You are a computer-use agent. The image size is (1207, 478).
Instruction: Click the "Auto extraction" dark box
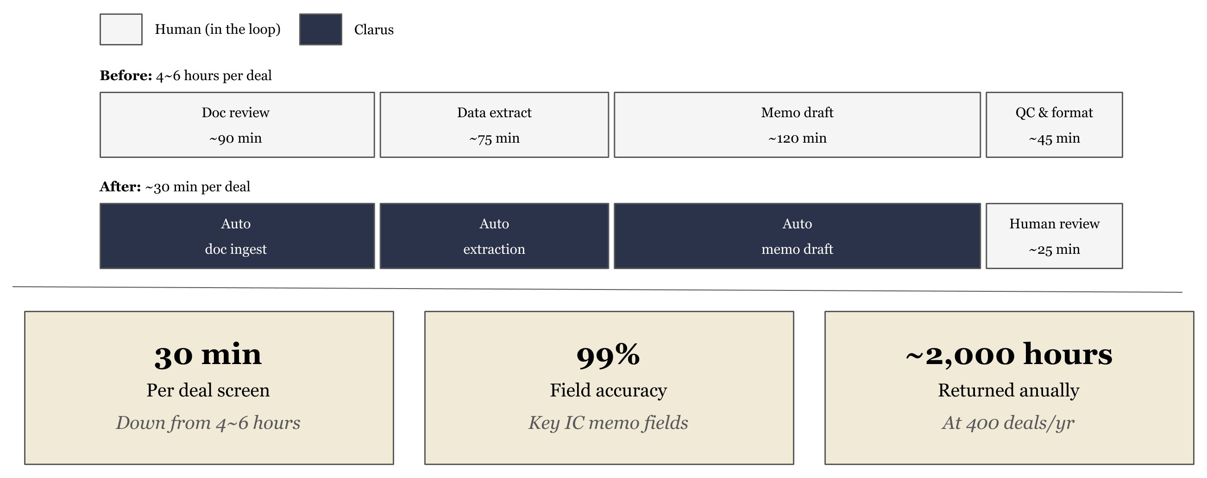494,236
